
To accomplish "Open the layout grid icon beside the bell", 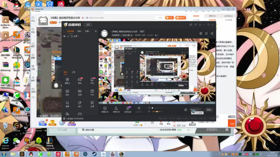I will pos(201,33).
